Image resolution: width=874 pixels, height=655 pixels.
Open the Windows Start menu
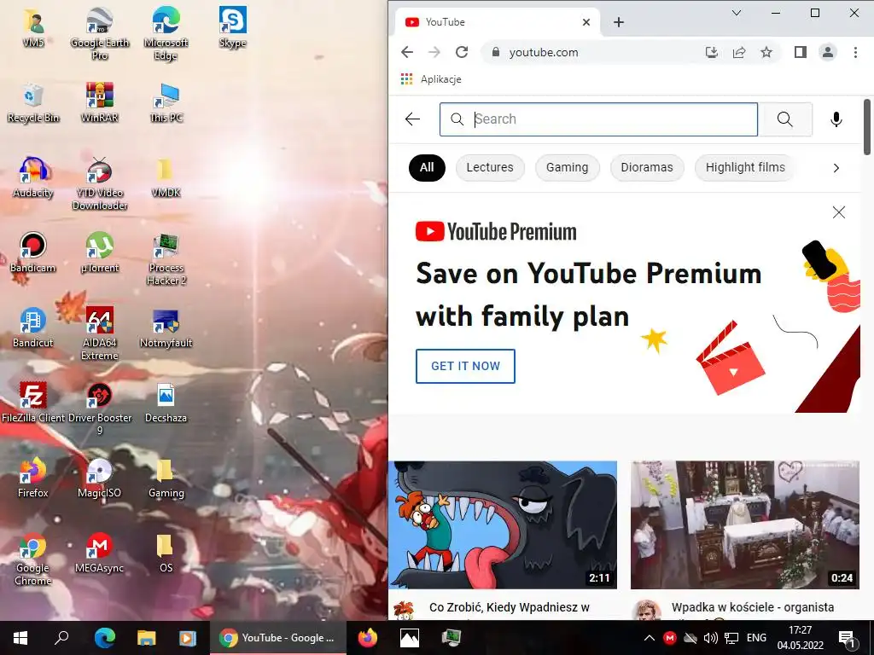(x=20, y=638)
